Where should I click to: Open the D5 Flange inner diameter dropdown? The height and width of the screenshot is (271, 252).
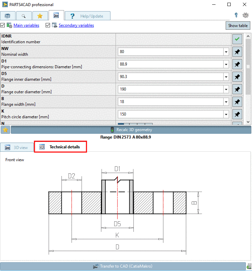226,77
